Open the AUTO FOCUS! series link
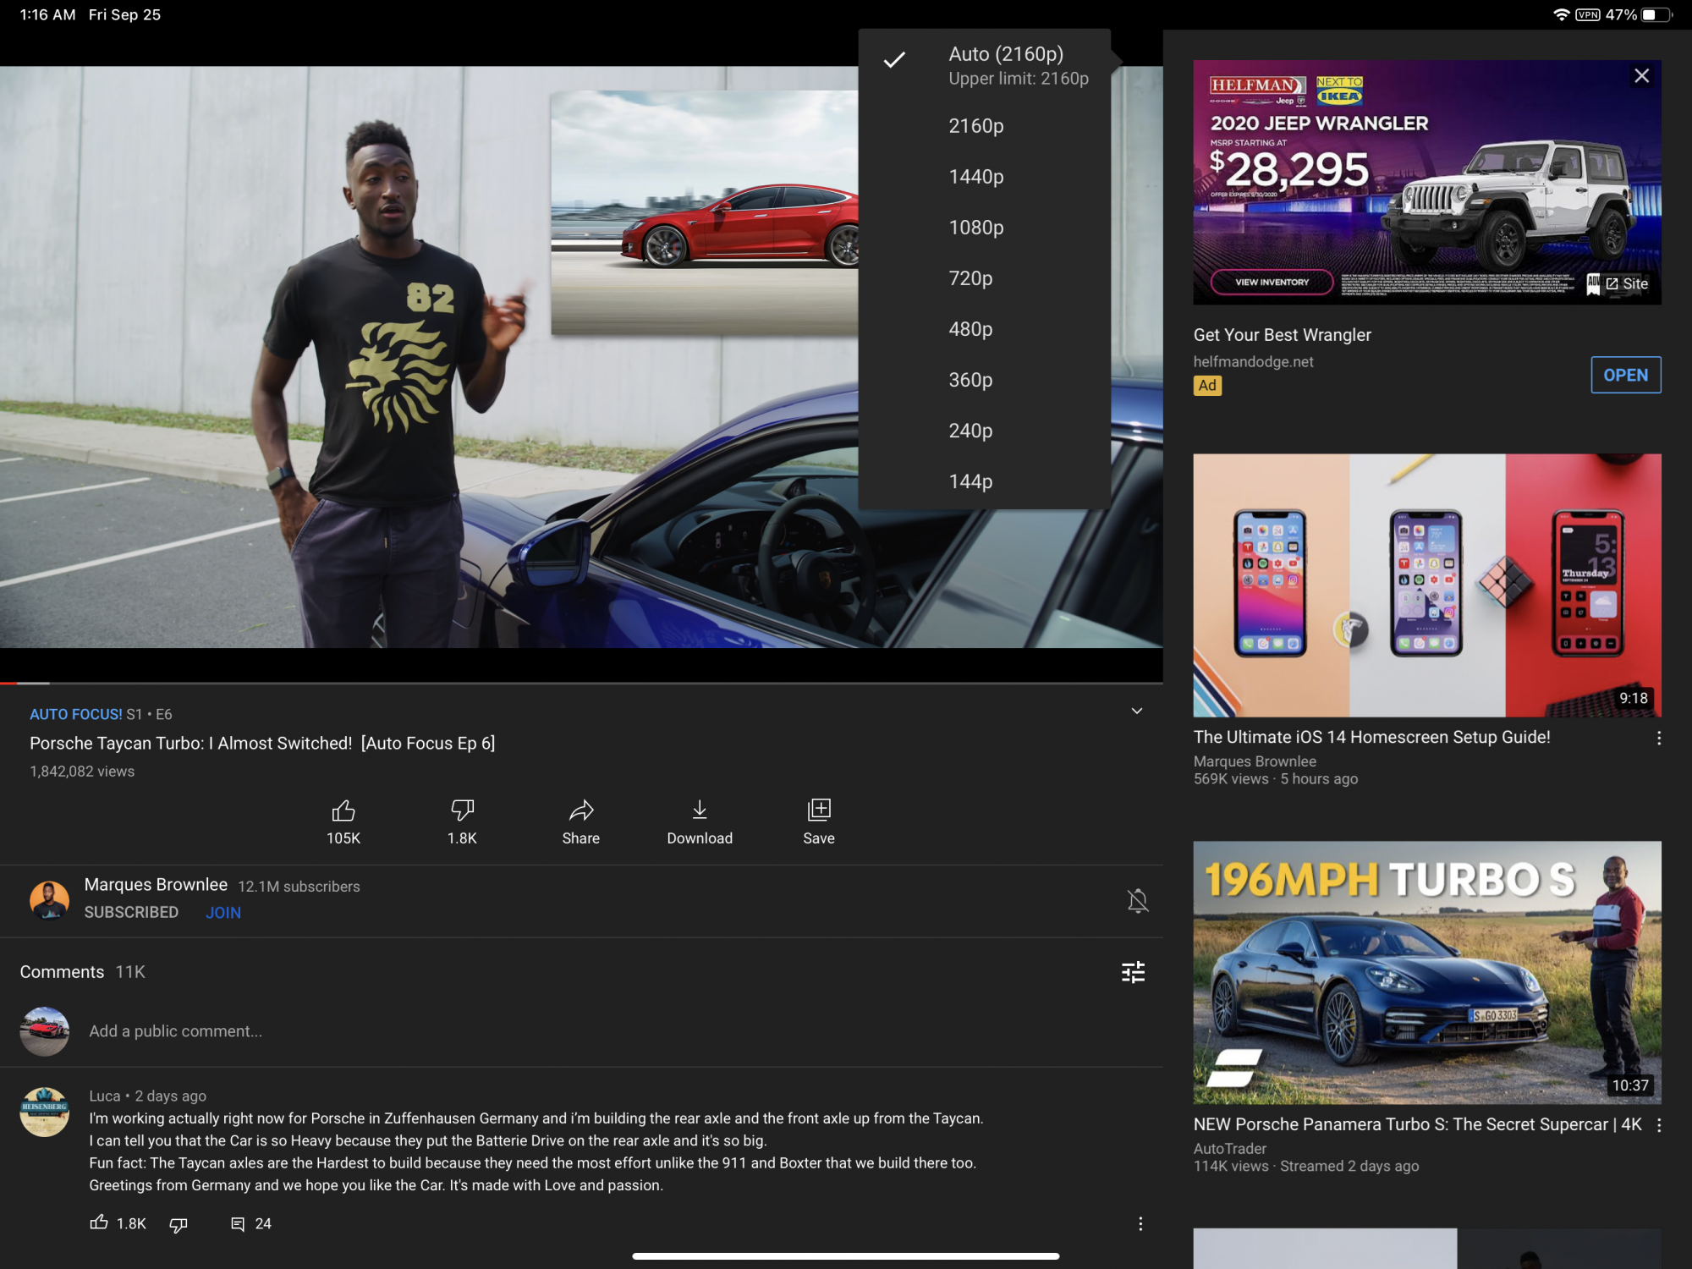 click(76, 714)
